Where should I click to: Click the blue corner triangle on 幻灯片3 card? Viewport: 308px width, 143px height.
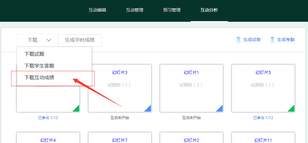coord(148,109)
